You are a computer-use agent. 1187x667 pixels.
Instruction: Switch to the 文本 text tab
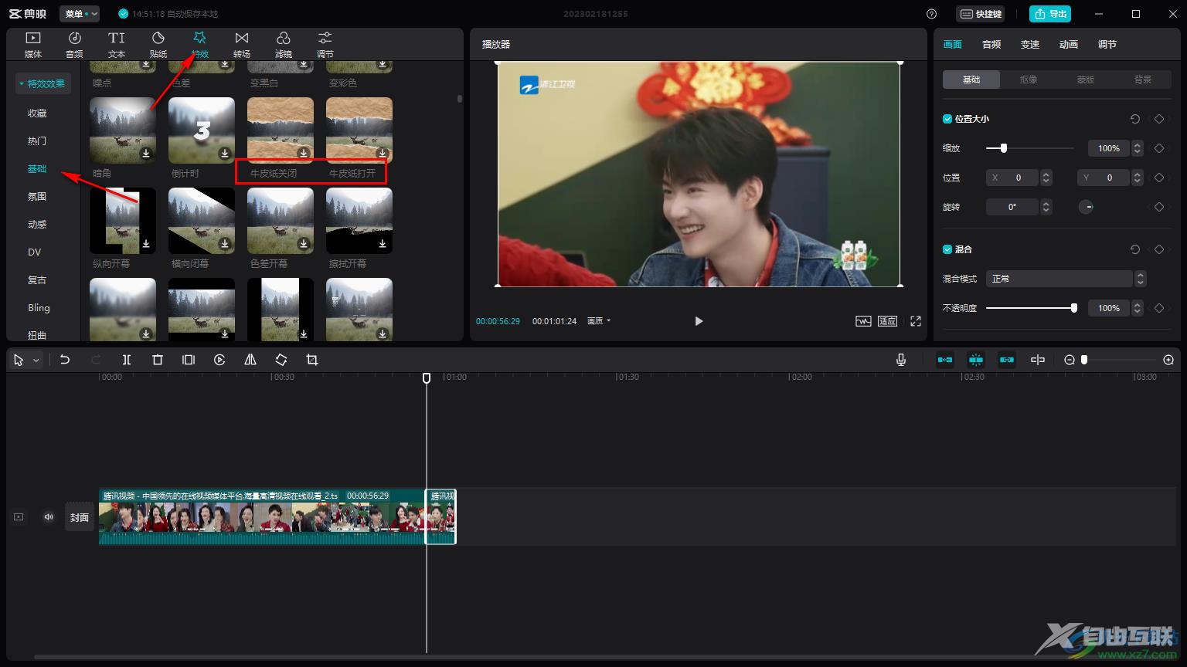117,45
